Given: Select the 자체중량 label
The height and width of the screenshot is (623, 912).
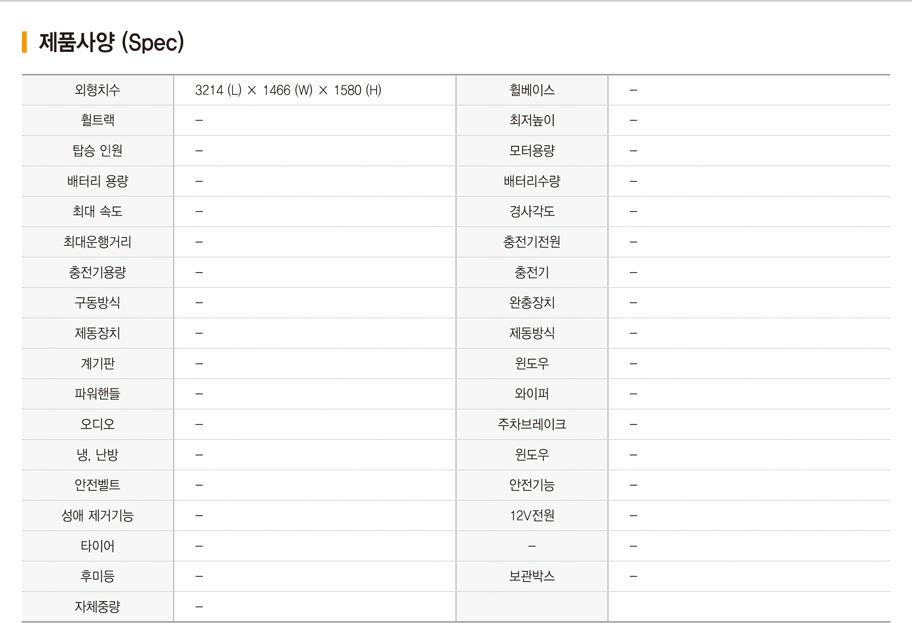Looking at the screenshot, I should pyautogui.click(x=97, y=606).
